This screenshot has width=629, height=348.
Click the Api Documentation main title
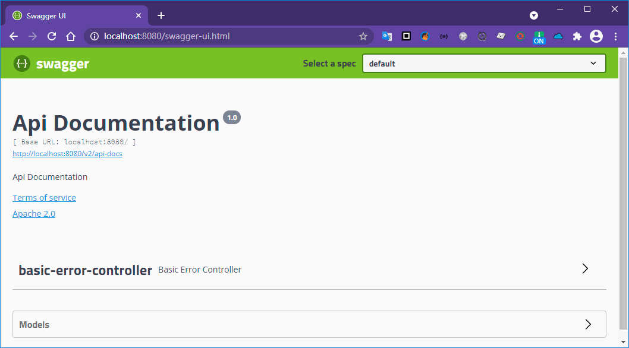117,123
